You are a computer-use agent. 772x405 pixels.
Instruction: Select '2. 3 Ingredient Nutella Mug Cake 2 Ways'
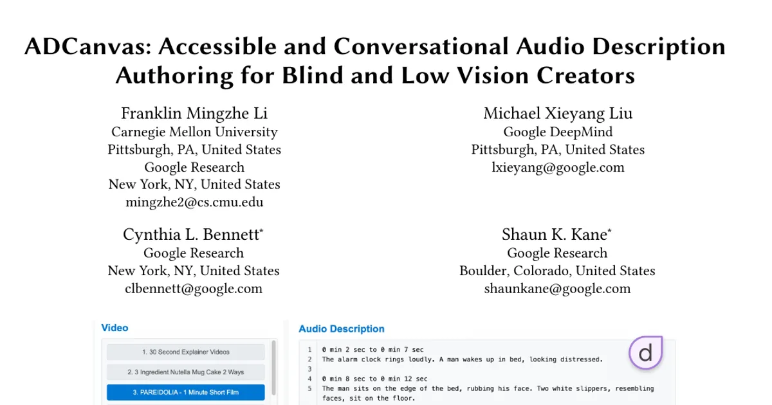pyautogui.click(x=186, y=372)
